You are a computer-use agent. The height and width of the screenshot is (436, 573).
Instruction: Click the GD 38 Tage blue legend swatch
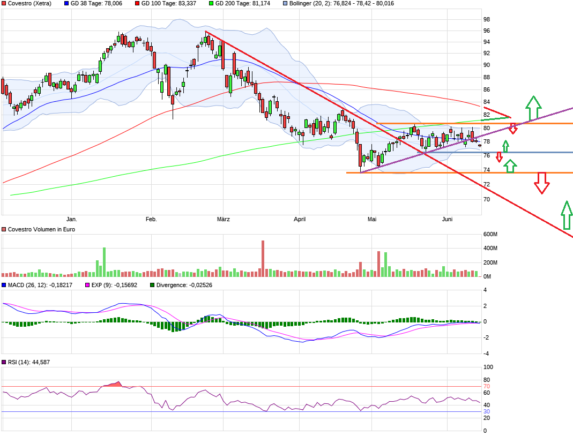point(66,3)
